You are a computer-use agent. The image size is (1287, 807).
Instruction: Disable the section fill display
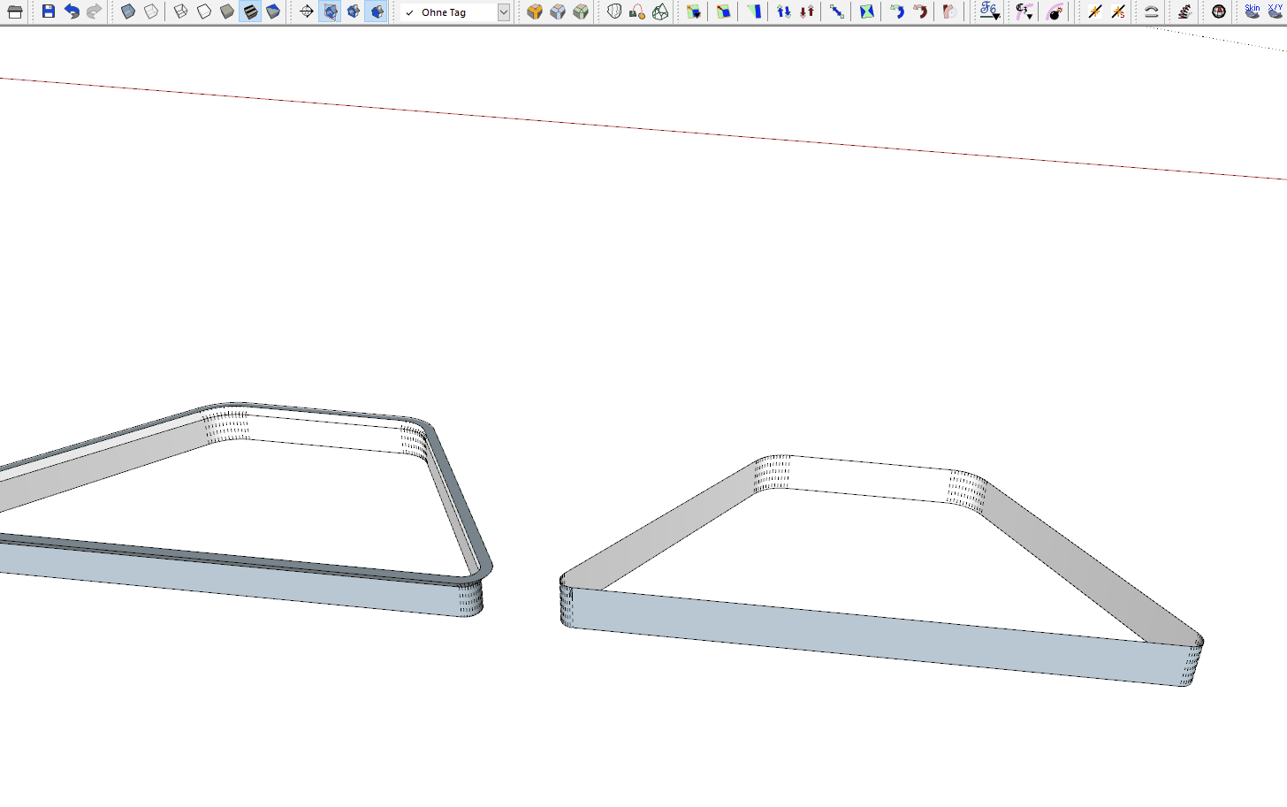pyautogui.click(x=377, y=11)
